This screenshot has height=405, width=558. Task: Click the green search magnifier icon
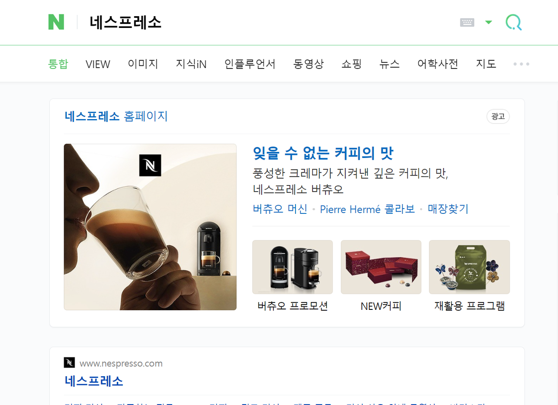pyautogui.click(x=514, y=22)
